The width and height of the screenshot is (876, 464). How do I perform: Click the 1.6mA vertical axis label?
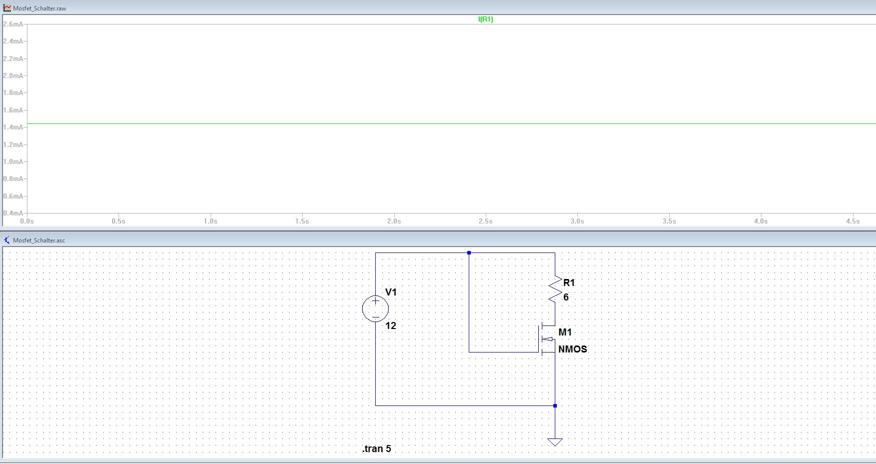pos(13,110)
